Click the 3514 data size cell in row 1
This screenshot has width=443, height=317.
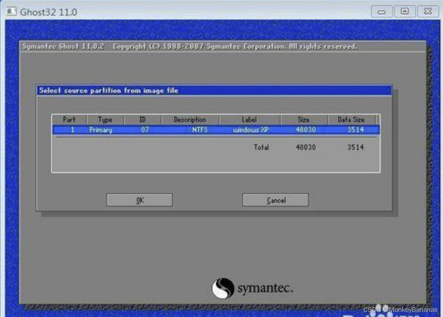[355, 130]
